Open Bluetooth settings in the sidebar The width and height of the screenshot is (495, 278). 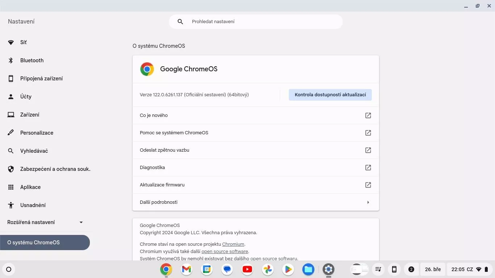45,60
